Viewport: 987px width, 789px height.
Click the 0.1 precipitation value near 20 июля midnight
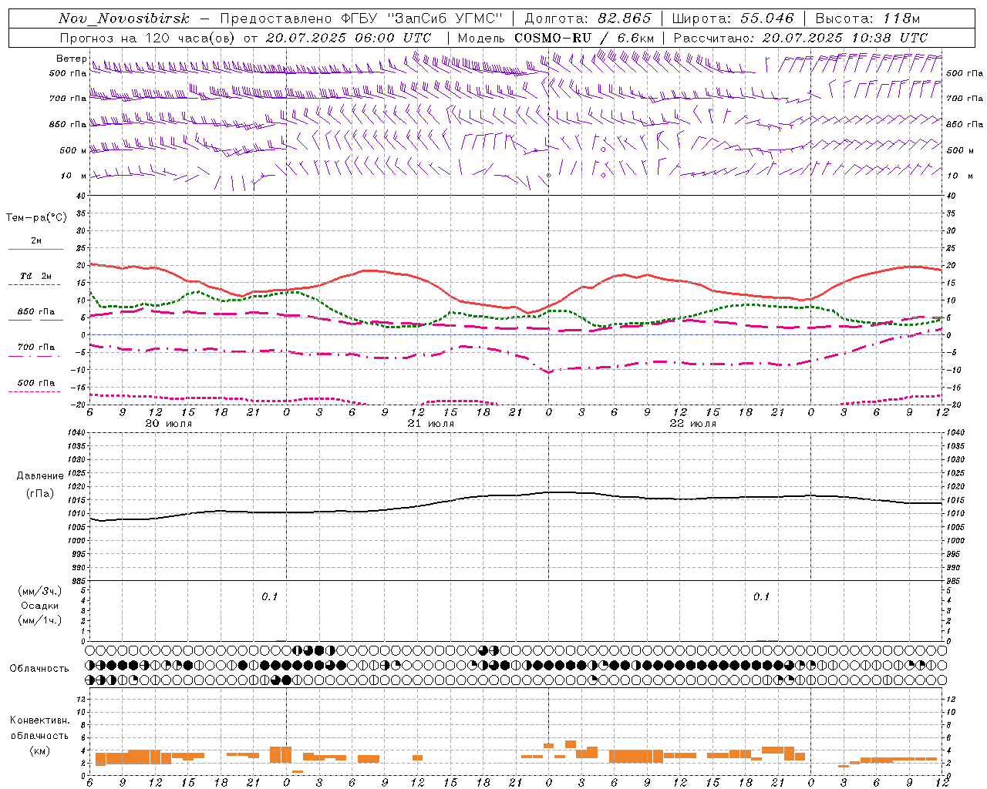tap(269, 596)
